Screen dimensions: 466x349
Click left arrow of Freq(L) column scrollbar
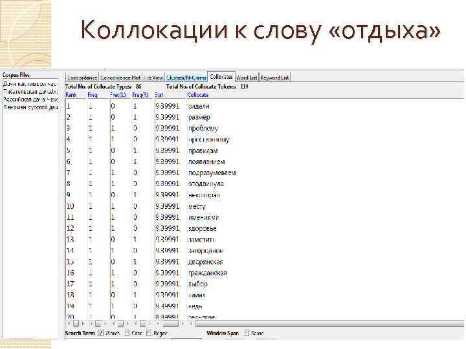point(113,324)
